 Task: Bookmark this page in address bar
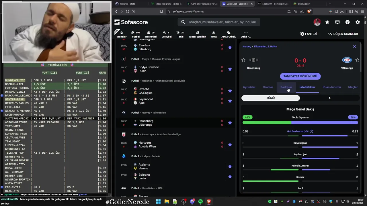pyautogui.click(x=161, y=11)
